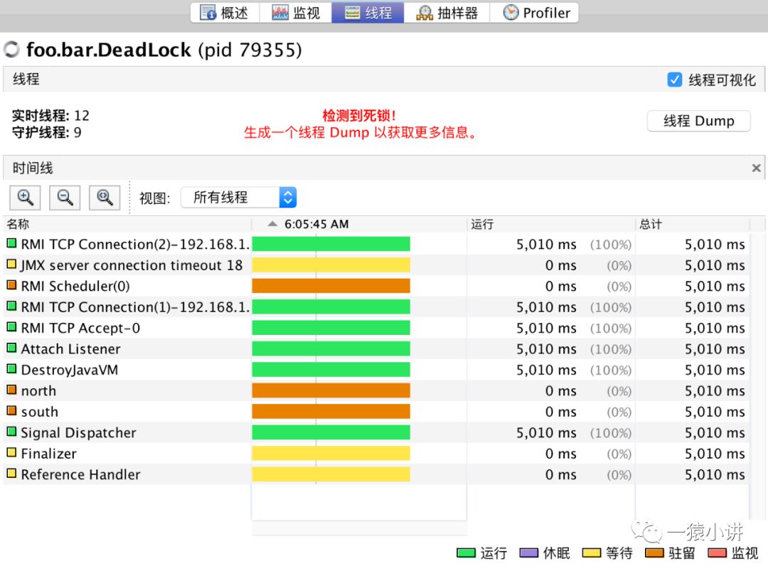Open the 抽样器 tab
Viewport: 768px width, 566px height.
pyautogui.click(x=447, y=13)
